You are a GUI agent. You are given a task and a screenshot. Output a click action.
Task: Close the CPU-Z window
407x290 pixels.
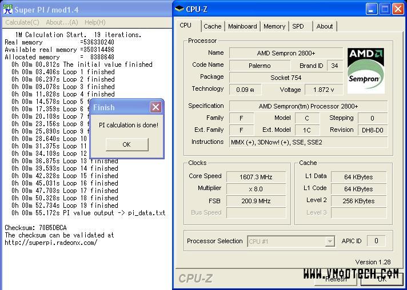[x=398, y=9]
